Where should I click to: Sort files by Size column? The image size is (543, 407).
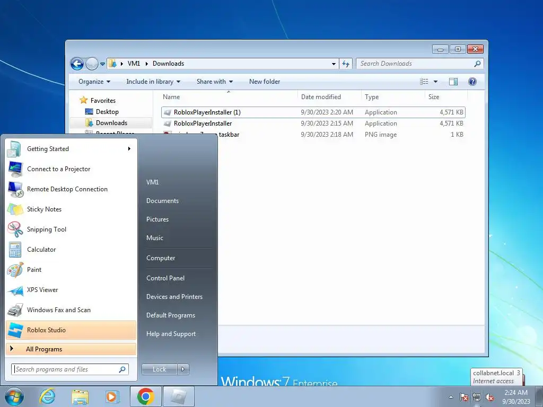[x=446, y=97]
